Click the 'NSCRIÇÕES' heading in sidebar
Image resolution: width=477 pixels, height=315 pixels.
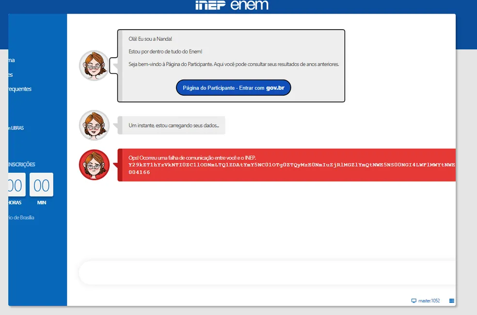coord(22,165)
